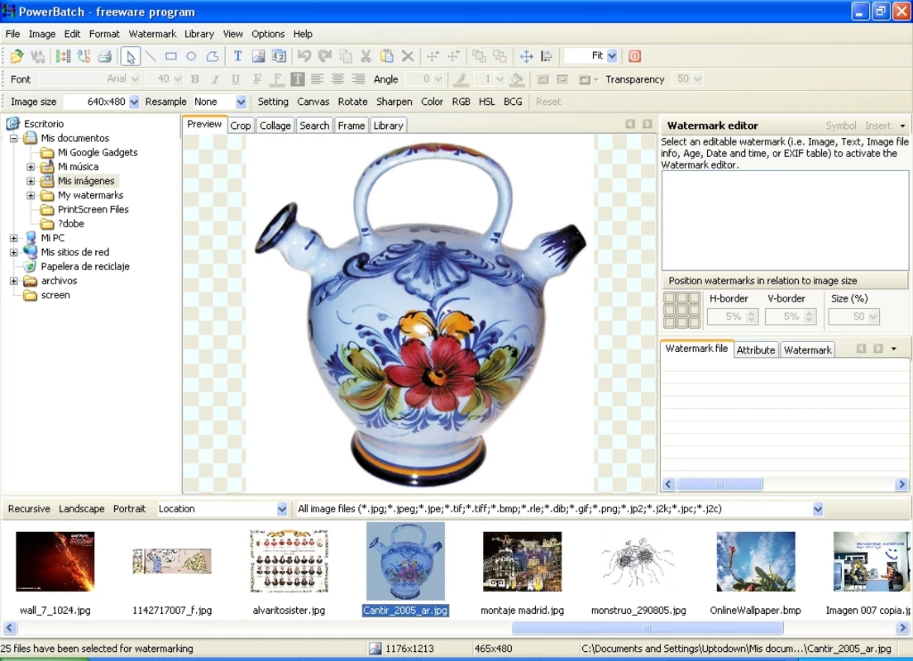Click the Sharpen button
The image size is (913, 661).
pos(394,102)
